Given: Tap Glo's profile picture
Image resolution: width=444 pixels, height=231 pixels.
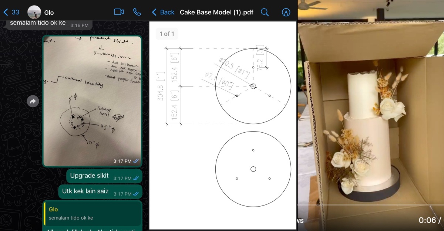Looking at the screenshot, I should (x=34, y=12).
